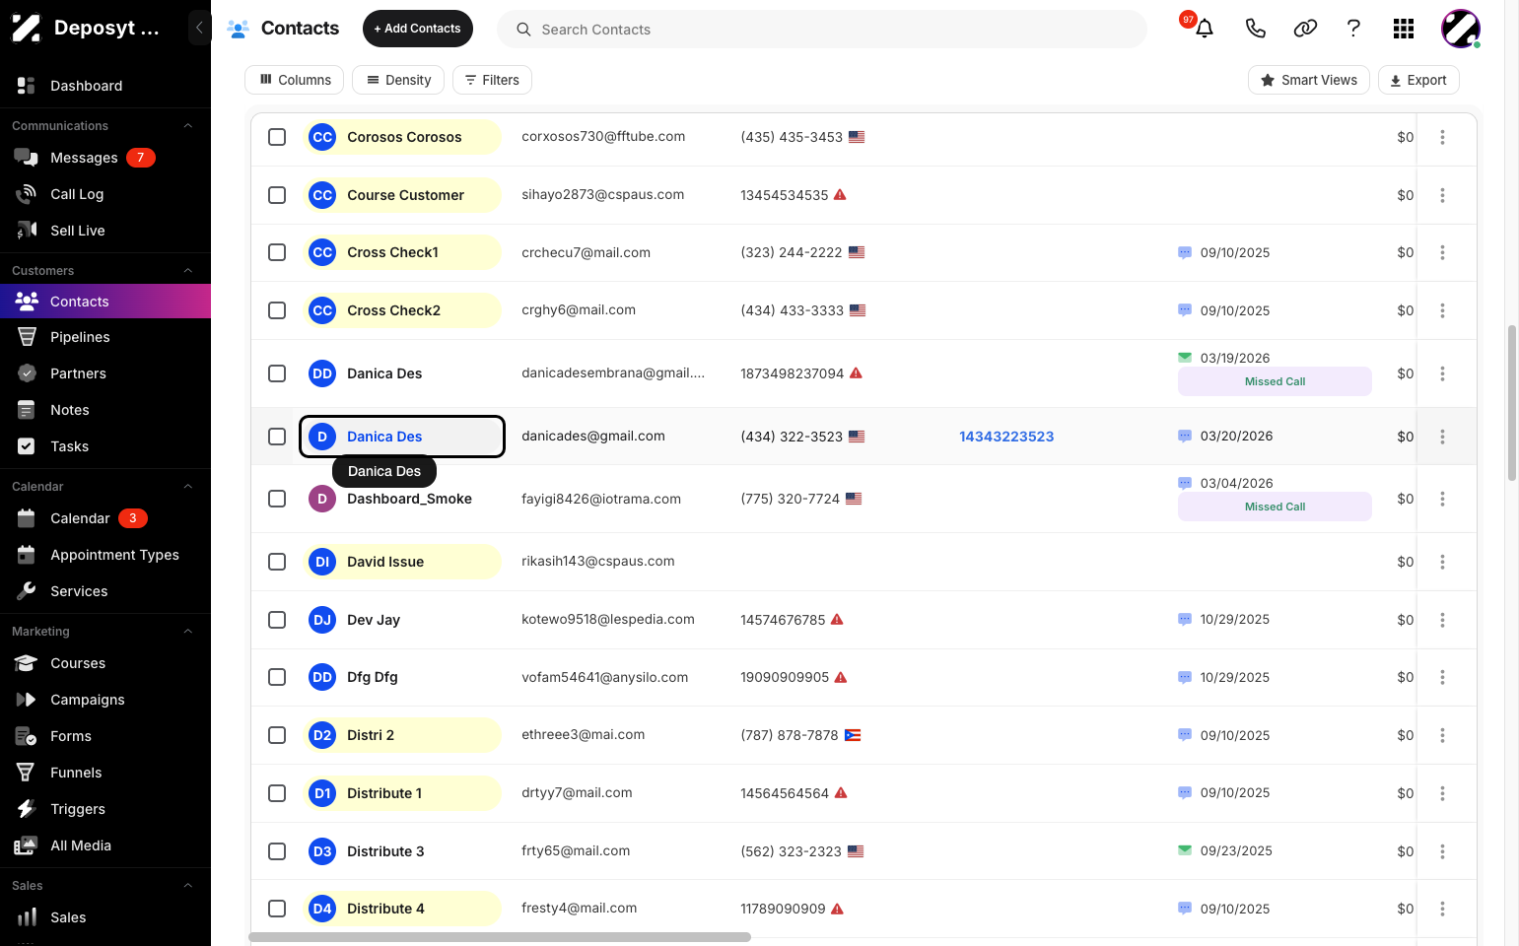This screenshot has height=946, width=1519.
Task: Click the DI avatar of David Issue
Action: pyautogui.click(x=322, y=562)
